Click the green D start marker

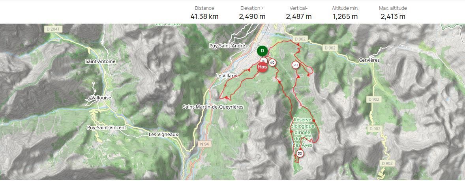pos(262,51)
